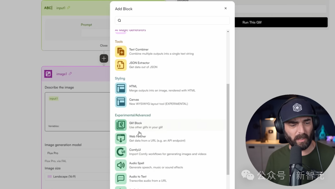Click the plus button between blocks
This screenshot has height=189, width=335.
click(x=104, y=58)
